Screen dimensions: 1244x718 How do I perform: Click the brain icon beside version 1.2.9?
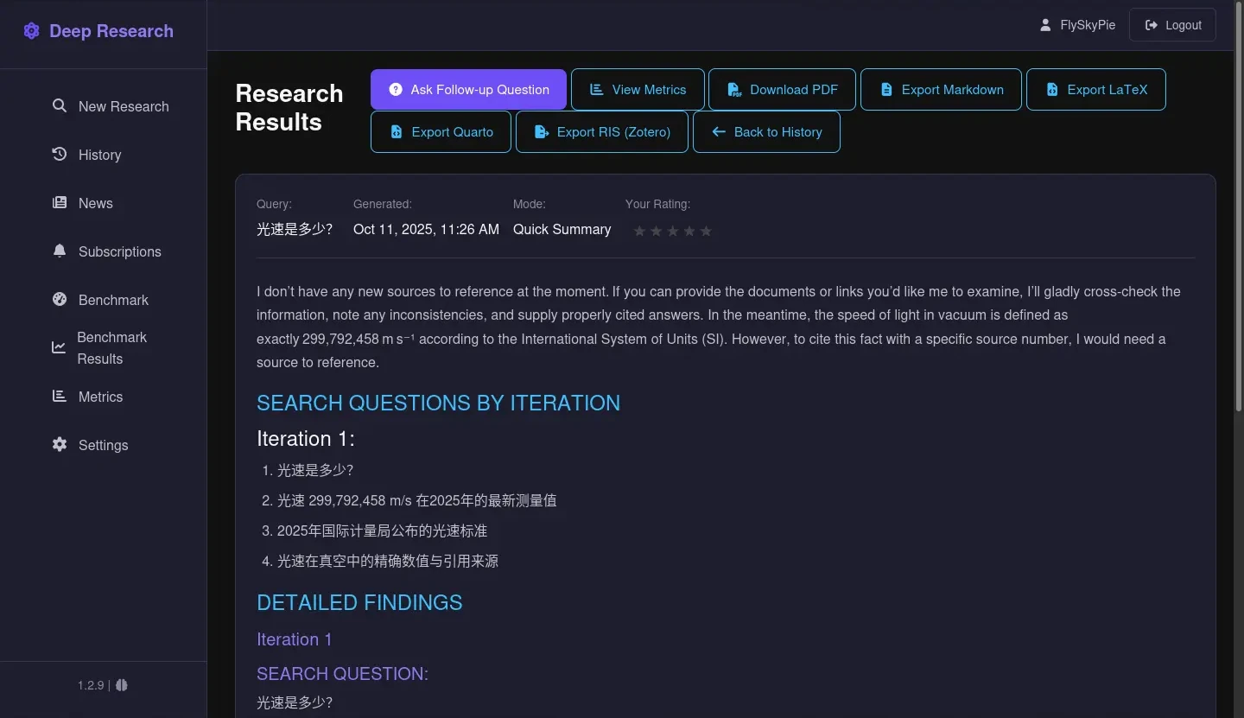point(122,685)
